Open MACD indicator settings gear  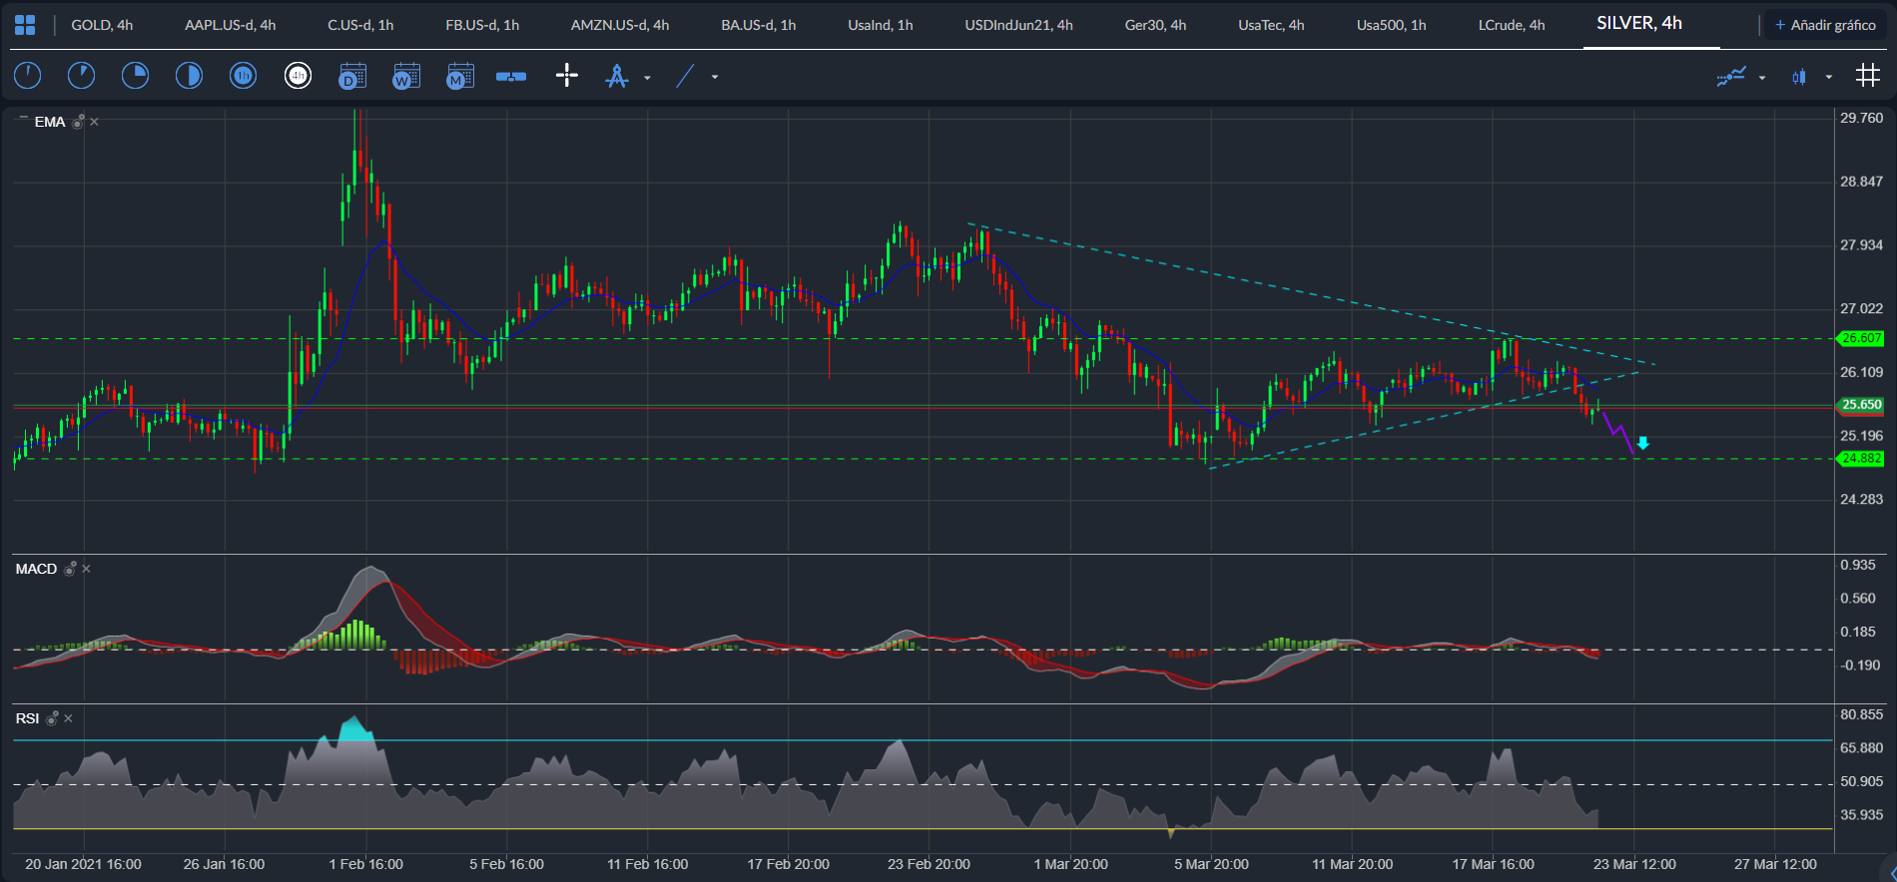click(x=70, y=569)
